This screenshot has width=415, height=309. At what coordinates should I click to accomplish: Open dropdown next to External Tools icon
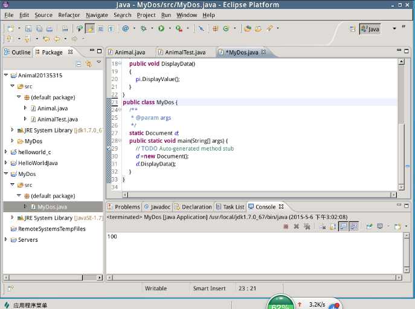pos(188,28)
